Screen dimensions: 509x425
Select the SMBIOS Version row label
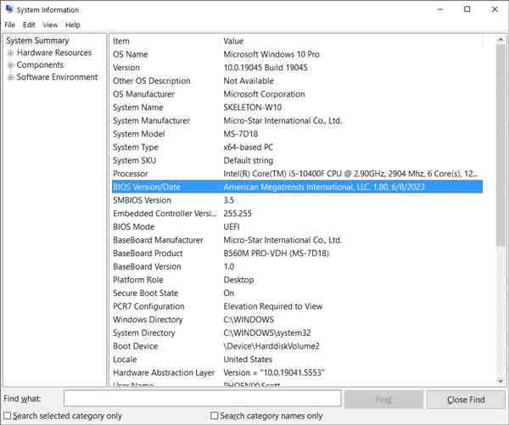(142, 200)
